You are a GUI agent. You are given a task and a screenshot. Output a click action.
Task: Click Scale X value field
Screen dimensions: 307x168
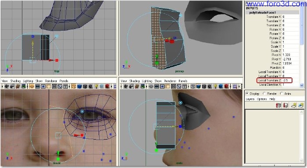tap(290, 42)
